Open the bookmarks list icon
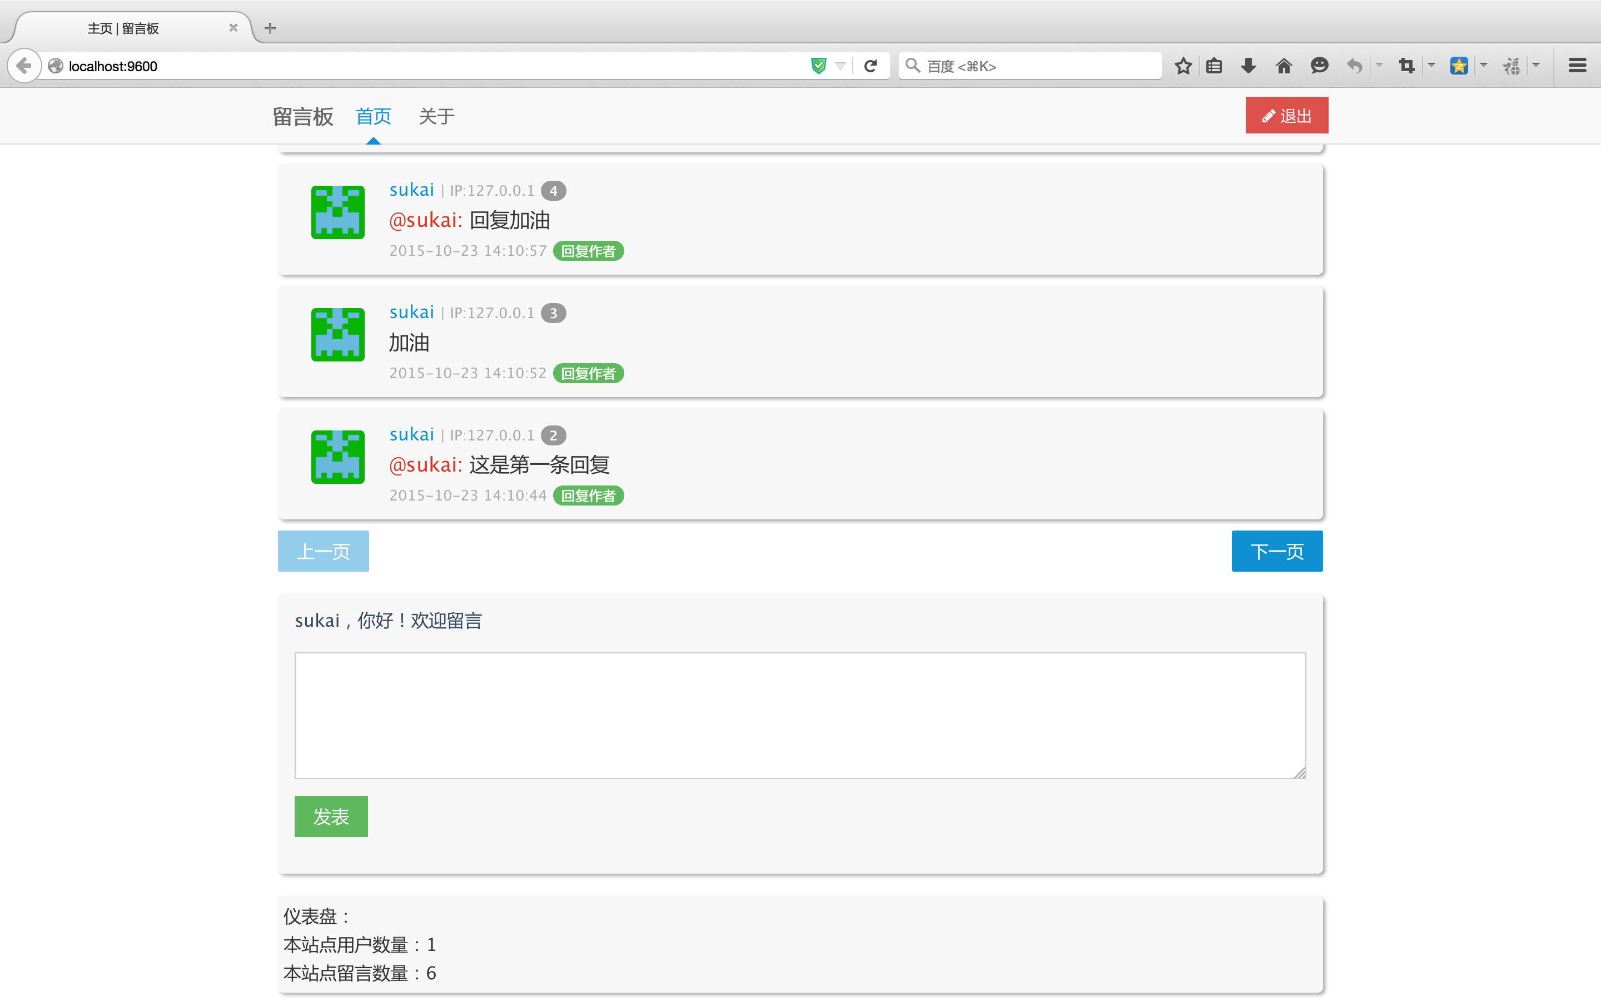Image resolution: width=1601 pixels, height=1001 pixels. (1214, 66)
